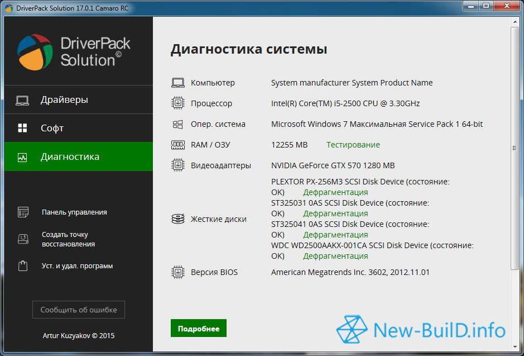Click Создать точку восстановления

68,239
